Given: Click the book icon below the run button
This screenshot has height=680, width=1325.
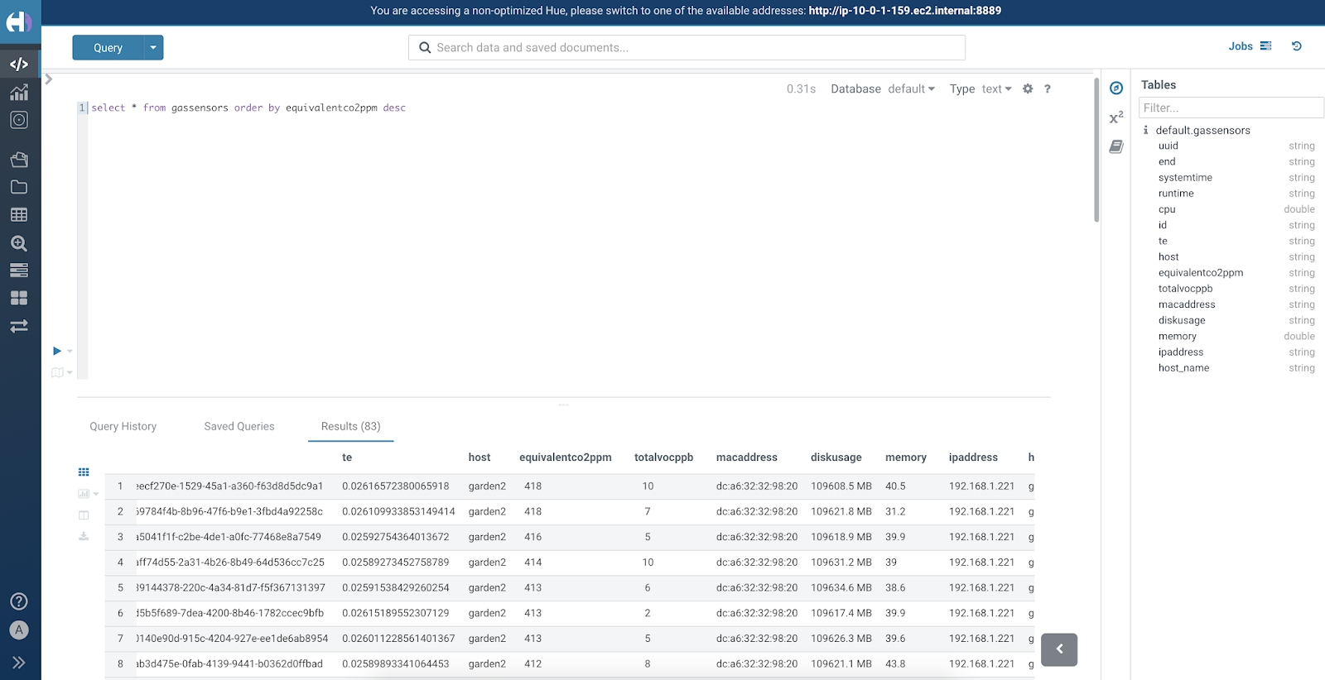Looking at the screenshot, I should pyautogui.click(x=57, y=372).
